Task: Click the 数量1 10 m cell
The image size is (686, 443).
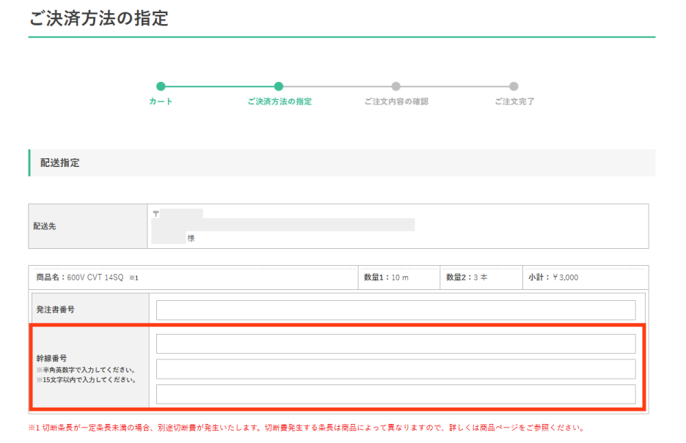Action: click(x=386, y=278)
